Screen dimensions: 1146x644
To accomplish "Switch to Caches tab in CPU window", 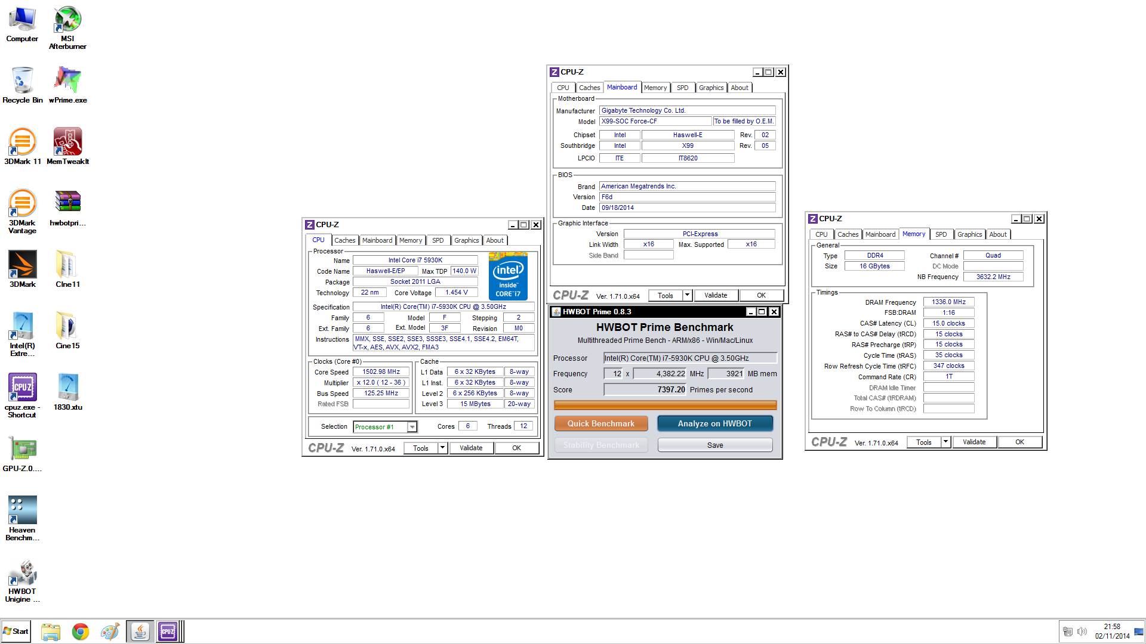I will pos(344,240).
